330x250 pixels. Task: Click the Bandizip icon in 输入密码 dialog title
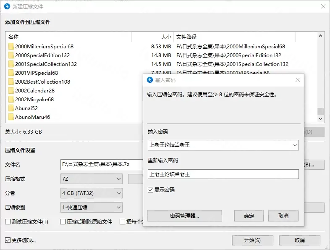point(149,80)
